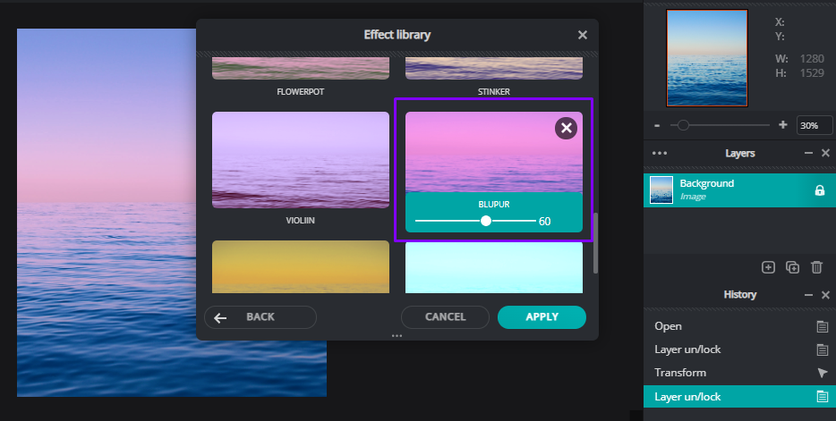The width and height of the screenshot is (836, 421).
Task: Close the Effect library dialog
Action: pos(582,35)
